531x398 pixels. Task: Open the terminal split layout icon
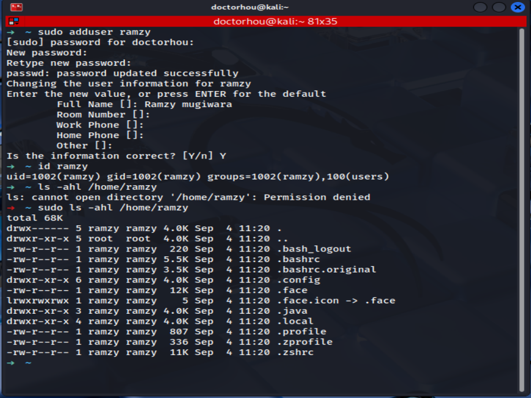pos(14,21)
